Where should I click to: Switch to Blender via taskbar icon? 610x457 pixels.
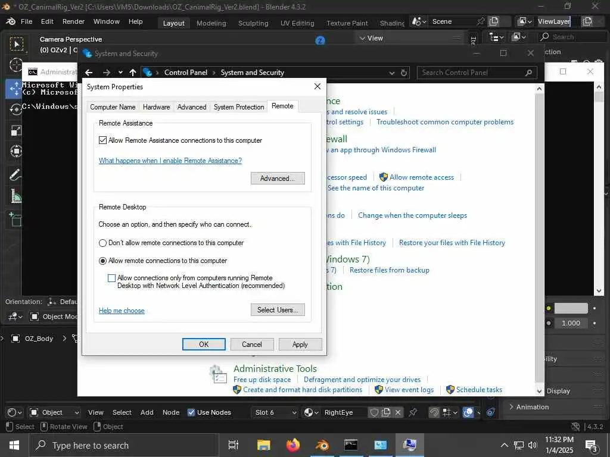[x=322, y=445]
